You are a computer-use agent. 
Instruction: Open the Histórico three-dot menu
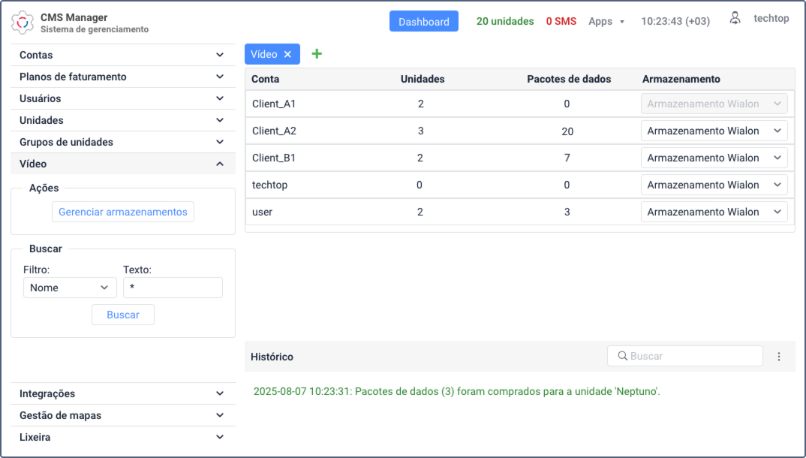tap(779, 356)
